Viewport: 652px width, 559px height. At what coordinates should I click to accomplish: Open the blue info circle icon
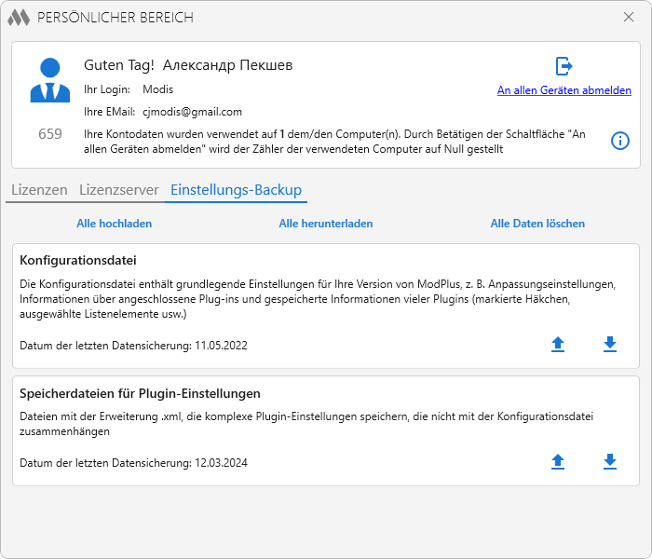click(x=620, y=141)
